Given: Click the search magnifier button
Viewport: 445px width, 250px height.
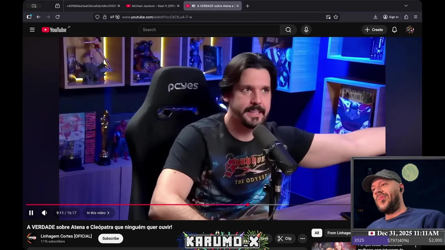Looking at the screenshot, I should coord(288,30).
